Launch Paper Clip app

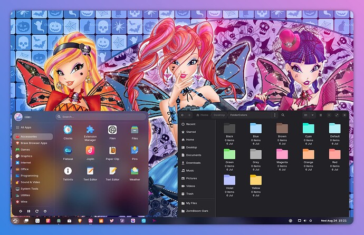tap(112, 153)
